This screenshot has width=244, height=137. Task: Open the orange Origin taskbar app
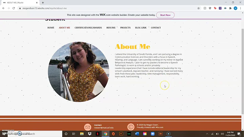tap(113, 134)
